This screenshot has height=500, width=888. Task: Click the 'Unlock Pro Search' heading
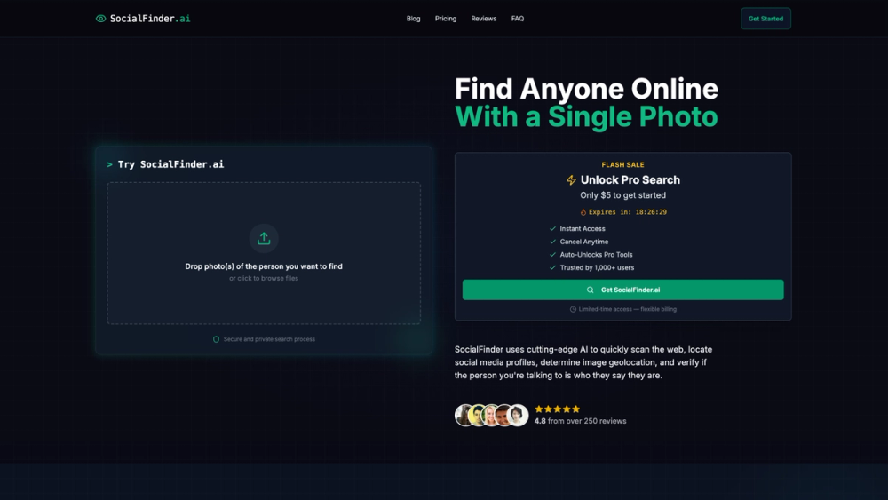tap(630, 180)
